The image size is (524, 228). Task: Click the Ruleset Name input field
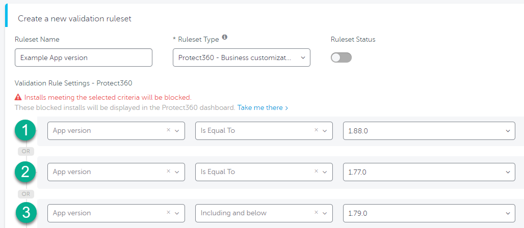(84, 58)
